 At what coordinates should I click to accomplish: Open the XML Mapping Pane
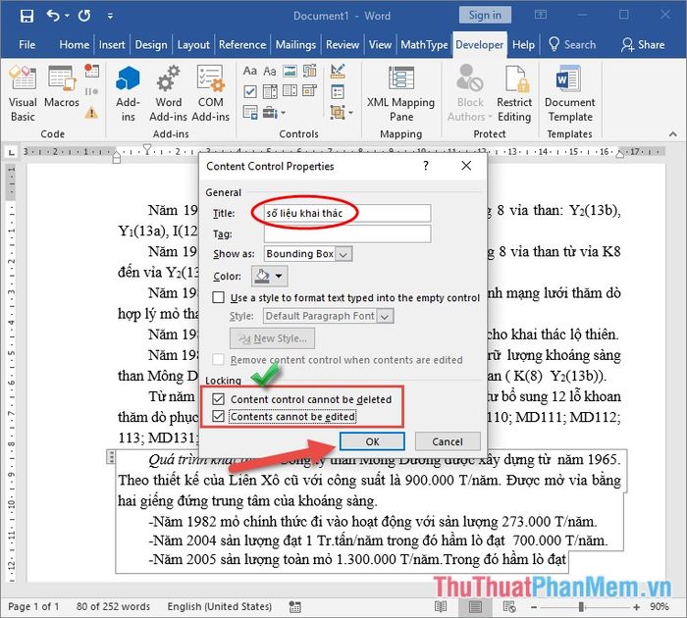pos(400,93)
